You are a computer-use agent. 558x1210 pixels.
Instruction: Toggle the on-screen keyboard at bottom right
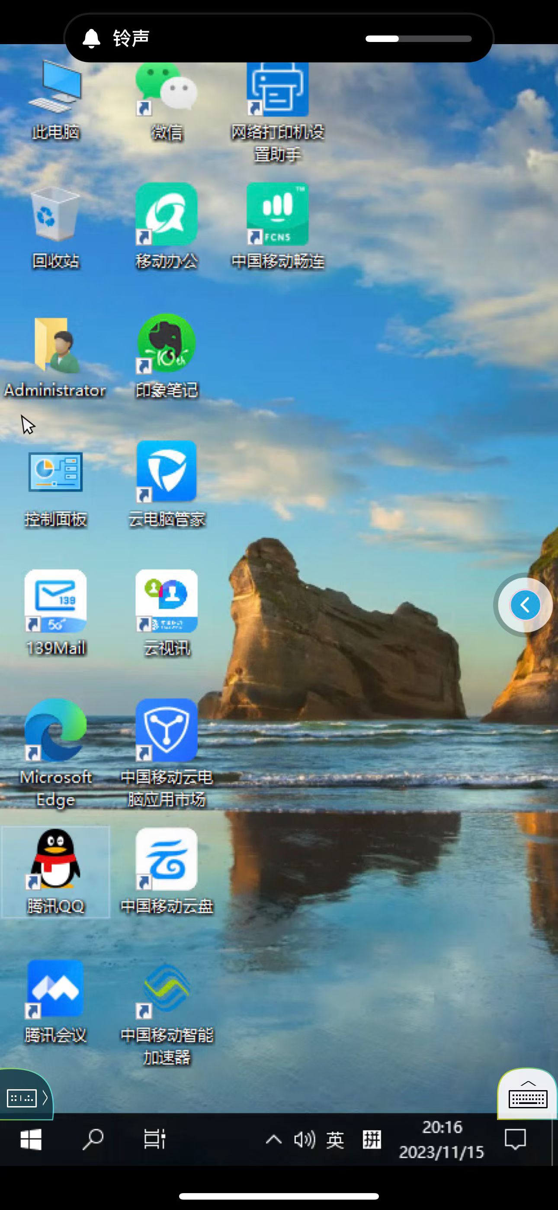click(528, 1095)
